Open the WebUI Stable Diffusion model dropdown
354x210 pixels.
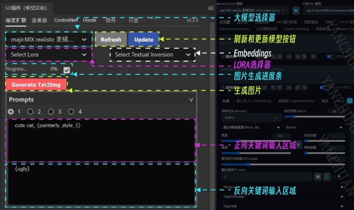253,10
